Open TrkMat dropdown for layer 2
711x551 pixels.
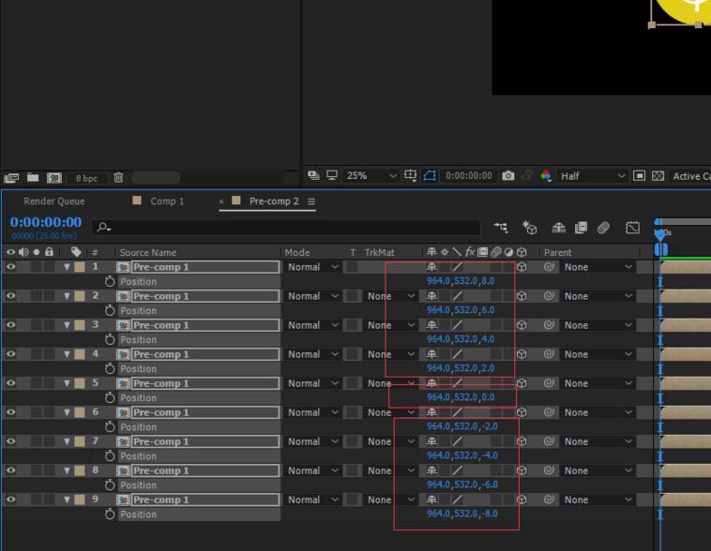click(390, 296)
